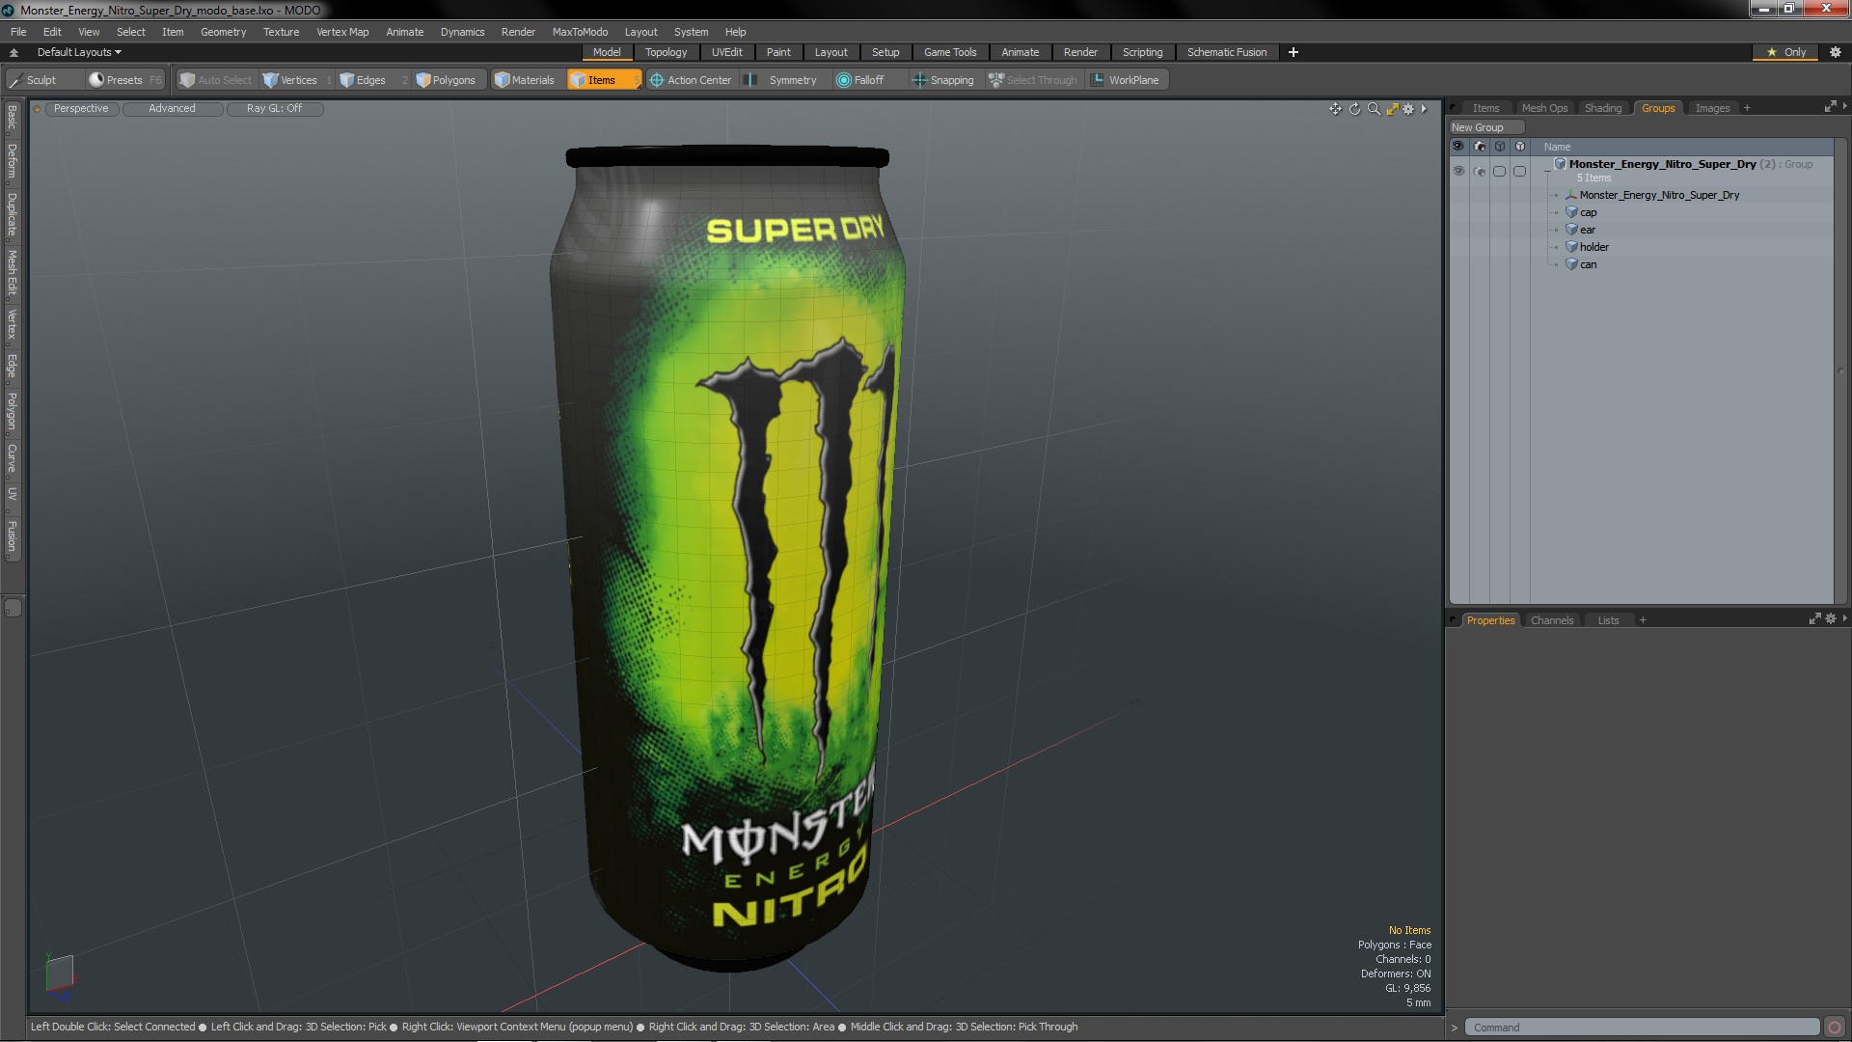Switch to the Mesh Ops tab
This screenshot has width=1852, height=1042.
click(x=1544, y=108)
